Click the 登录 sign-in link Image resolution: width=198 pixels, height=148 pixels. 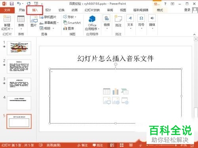coord(187,10)
